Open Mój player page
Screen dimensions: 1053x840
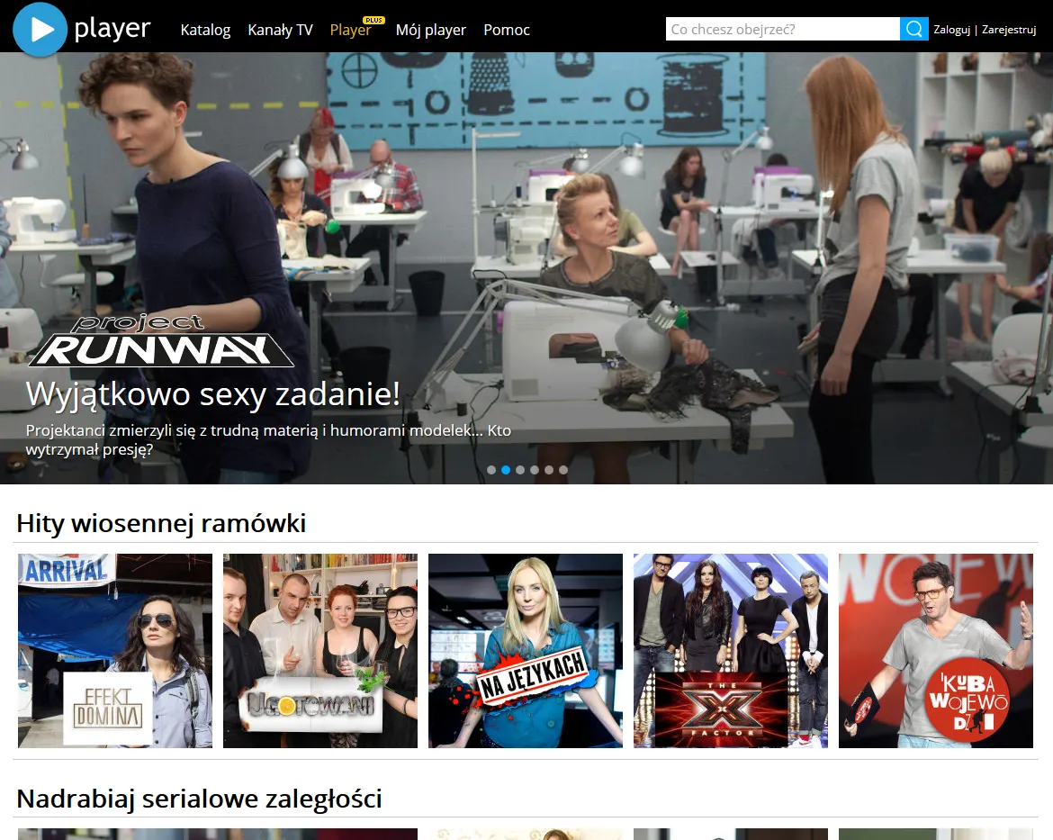pos(430,30)
